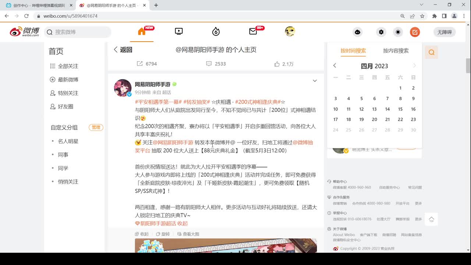Open the 同学 group
Image resolution: width=471 pixels, height=265 pixels.
63,168
